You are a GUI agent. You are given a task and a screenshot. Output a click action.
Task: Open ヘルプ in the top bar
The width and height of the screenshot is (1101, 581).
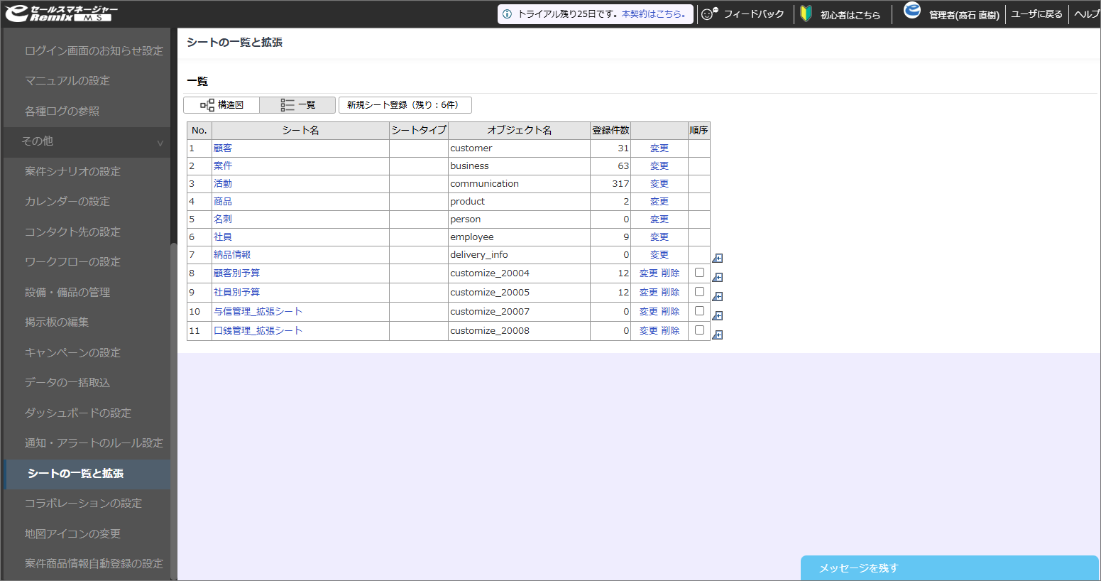pos(1087,14)
